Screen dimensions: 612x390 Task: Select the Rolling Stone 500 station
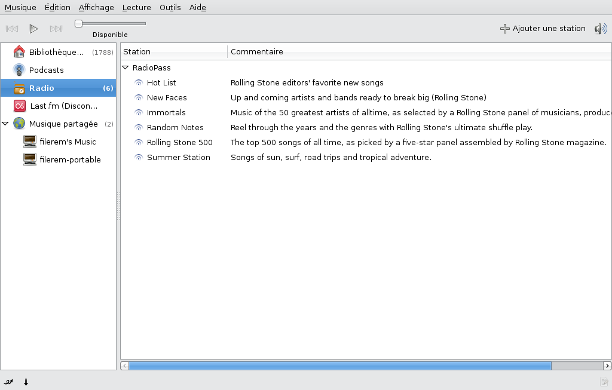pyautogui.click(x=179, y=142)
